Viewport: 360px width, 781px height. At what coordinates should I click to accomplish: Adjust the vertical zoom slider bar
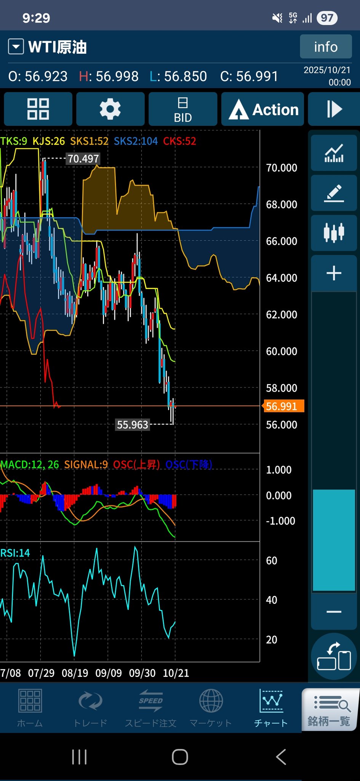coord(334,442)
